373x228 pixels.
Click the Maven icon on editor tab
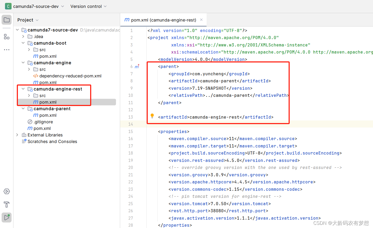[127, 20]
